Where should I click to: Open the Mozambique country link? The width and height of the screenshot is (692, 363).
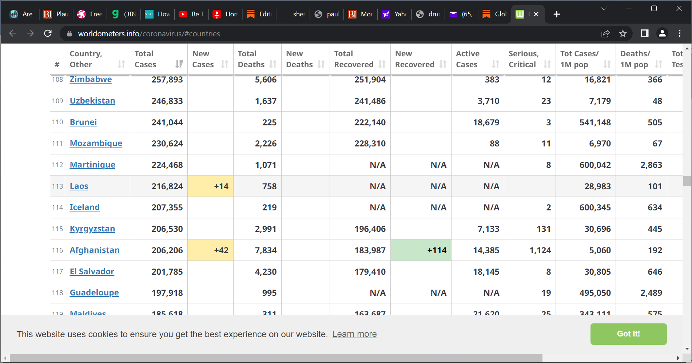[x=96, y=143]
